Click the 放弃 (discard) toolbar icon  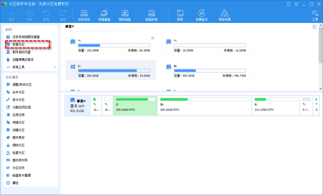click(30, 13)
